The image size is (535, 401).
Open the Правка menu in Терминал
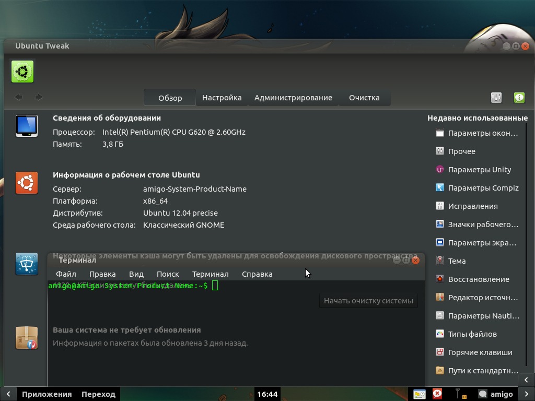(102, 274)
